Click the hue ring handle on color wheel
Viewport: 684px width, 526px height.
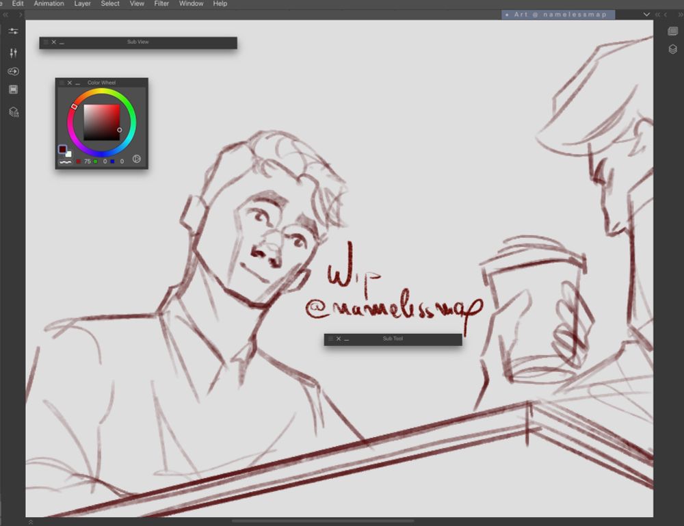point(74,107)
